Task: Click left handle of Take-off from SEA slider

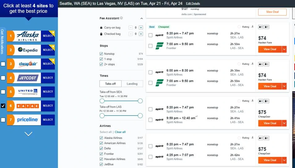Action: pyautogui.click(x=102, y=101)
